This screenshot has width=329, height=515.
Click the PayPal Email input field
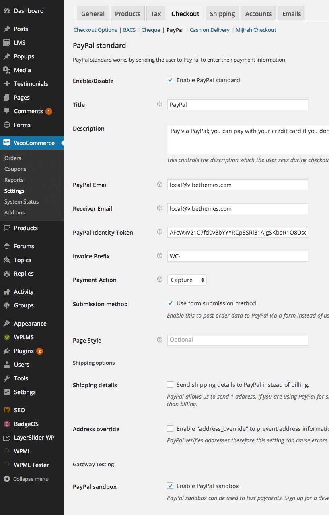pyautogui.click(x=238, y=185)
